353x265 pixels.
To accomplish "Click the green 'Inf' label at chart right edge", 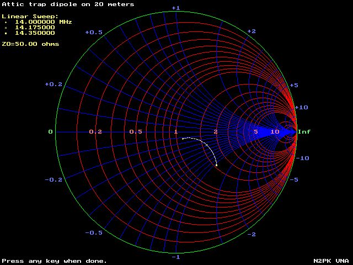I will coord(304,132).
